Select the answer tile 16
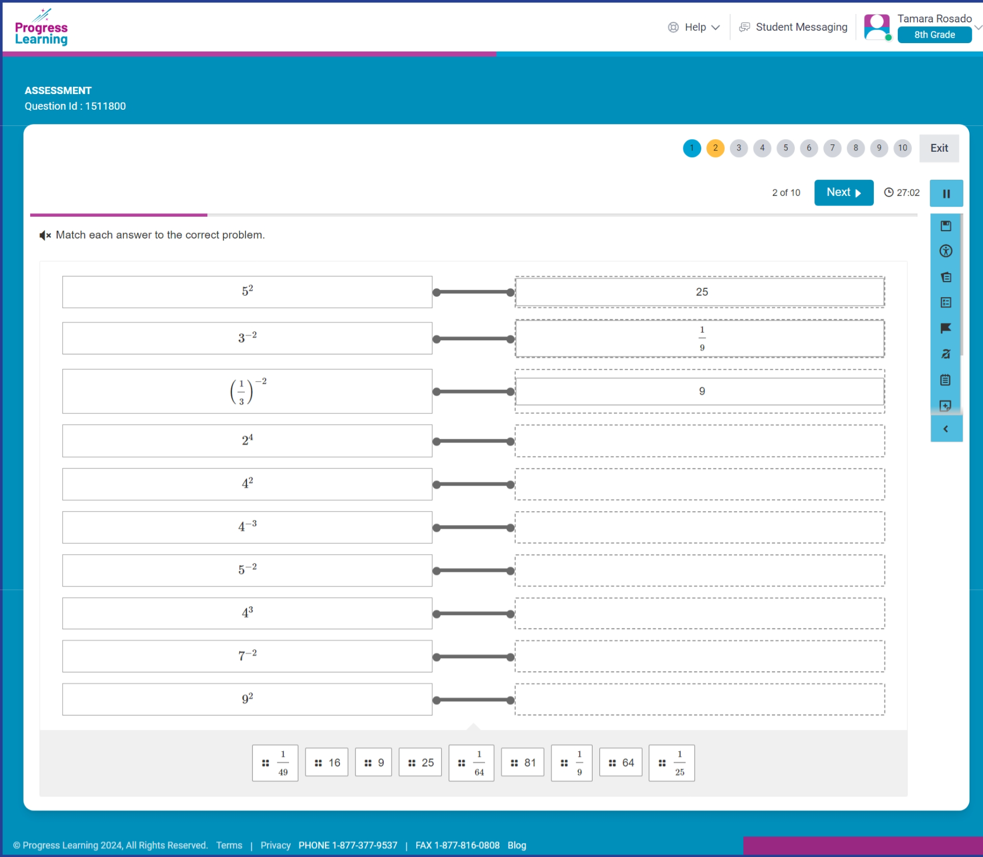983x857 pixels. 327,762
